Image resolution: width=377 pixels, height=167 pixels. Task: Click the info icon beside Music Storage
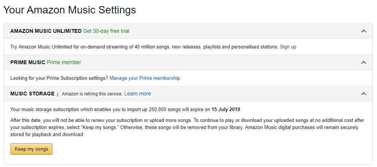pos(58,94)
